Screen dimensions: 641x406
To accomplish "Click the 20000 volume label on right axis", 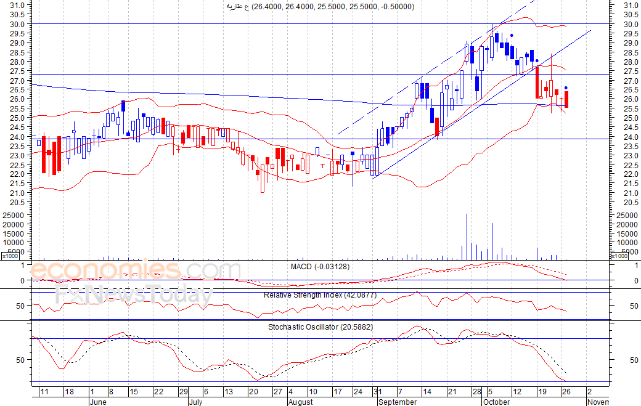I will point(627,225).
